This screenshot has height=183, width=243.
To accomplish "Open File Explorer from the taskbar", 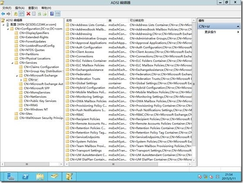I will click(40, 176).
